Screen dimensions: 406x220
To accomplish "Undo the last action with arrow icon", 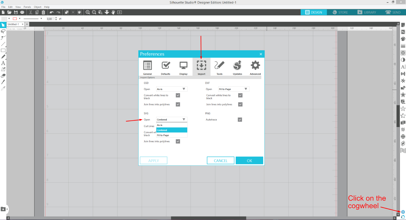I will 52,12.
